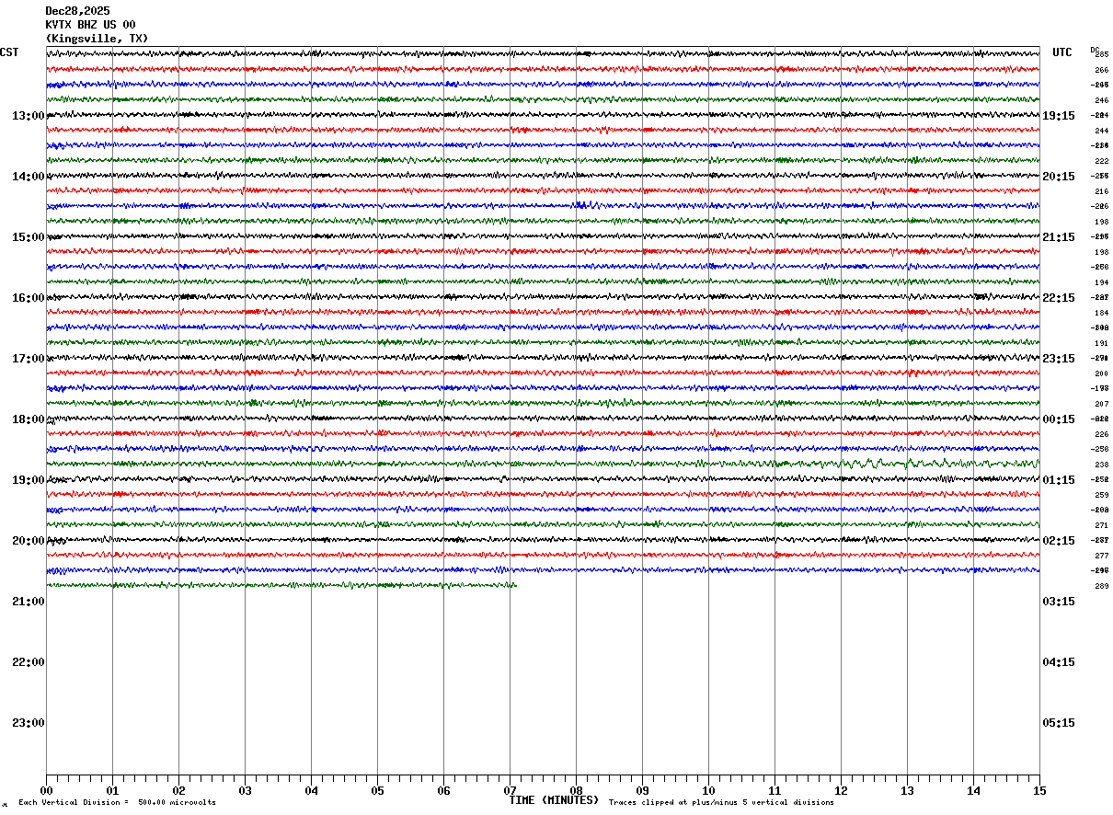Select the 13:00 CST row label

tap(29, 116)
